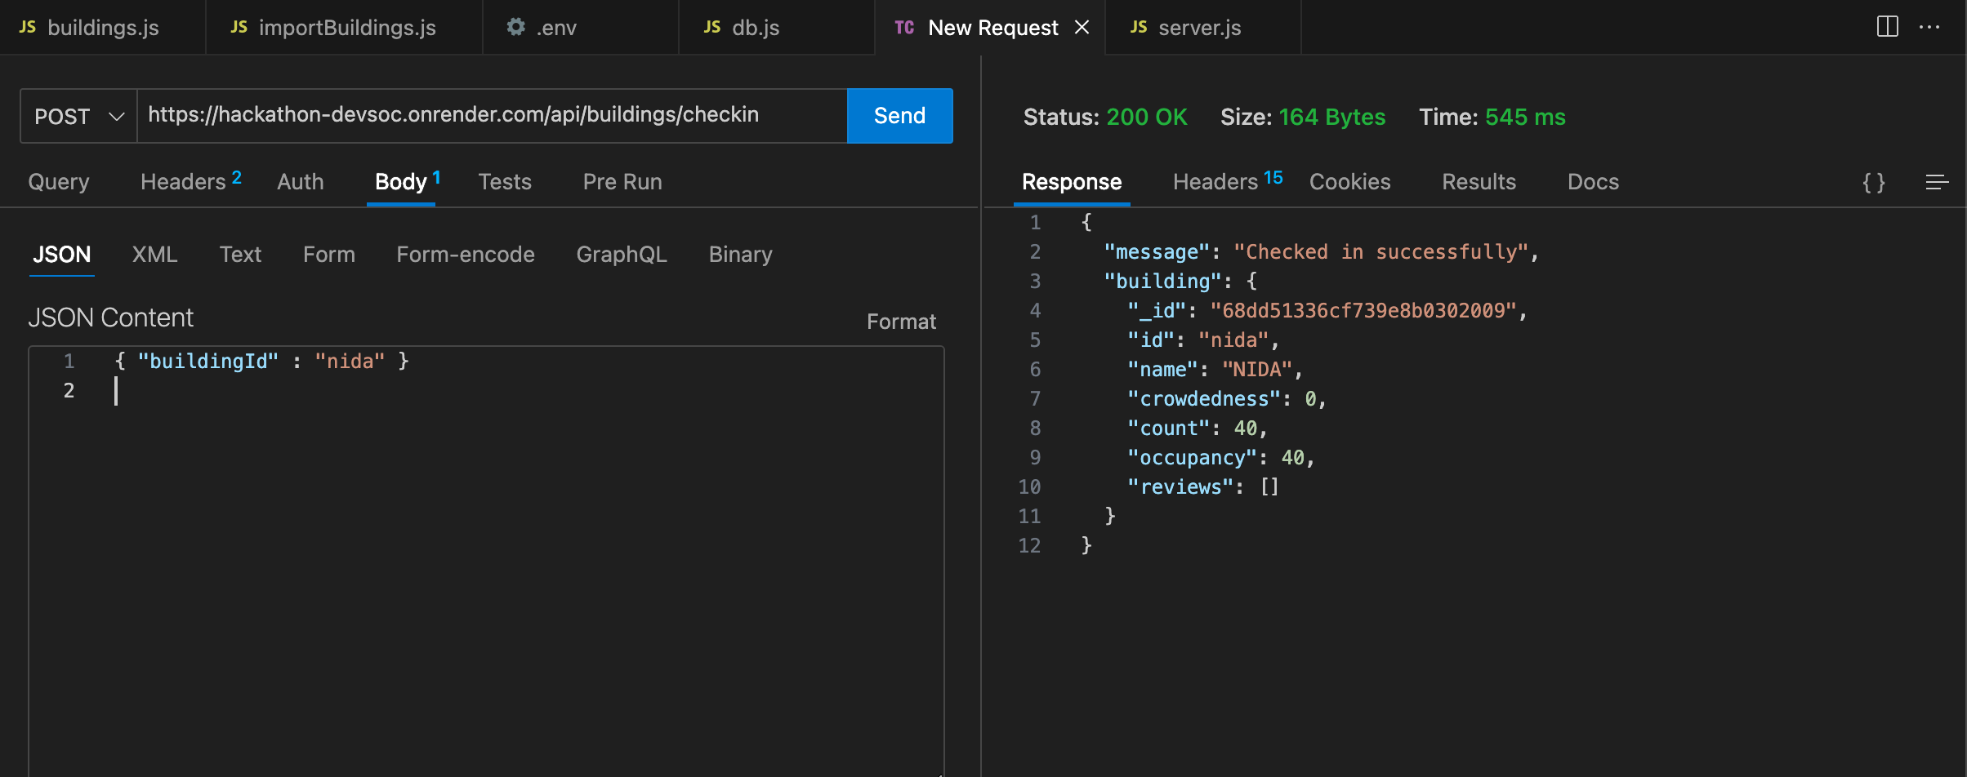Image resolution: width=1967 pixels, height=777 pixels.
Task: Click the "NIDA" name value in response
Action: coord(1258,370)
